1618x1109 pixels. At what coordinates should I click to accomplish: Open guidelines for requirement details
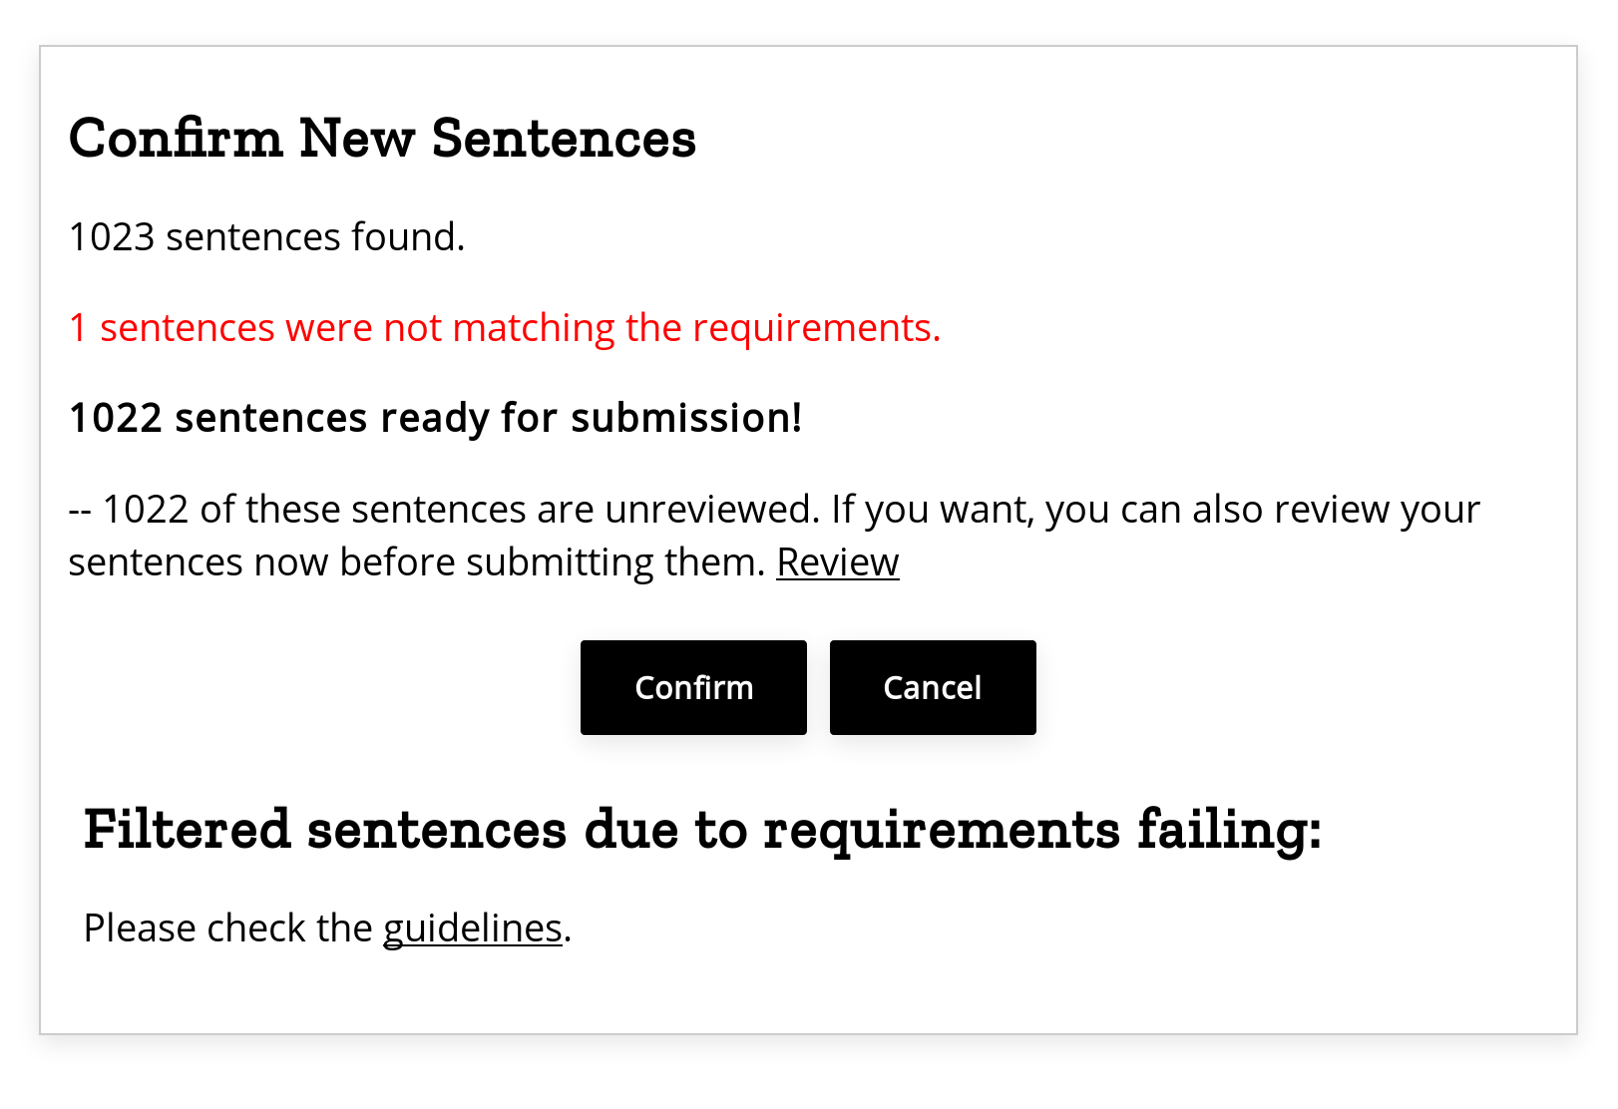click(x=473, y=927)
